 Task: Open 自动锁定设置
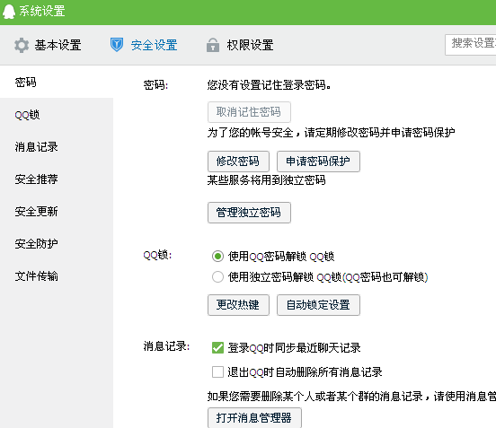[318, 305]
